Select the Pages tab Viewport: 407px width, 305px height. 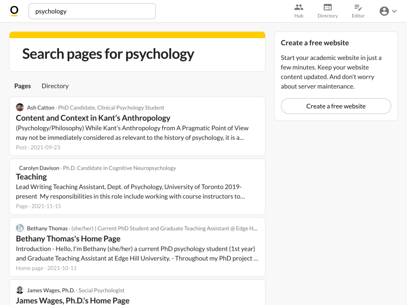(x=22, y=86)
